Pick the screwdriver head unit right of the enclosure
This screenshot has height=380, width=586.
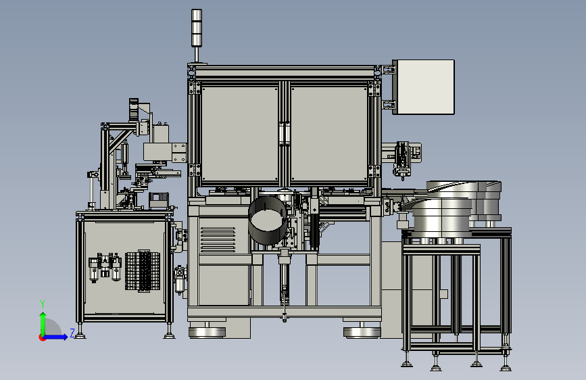click(403, 161)
